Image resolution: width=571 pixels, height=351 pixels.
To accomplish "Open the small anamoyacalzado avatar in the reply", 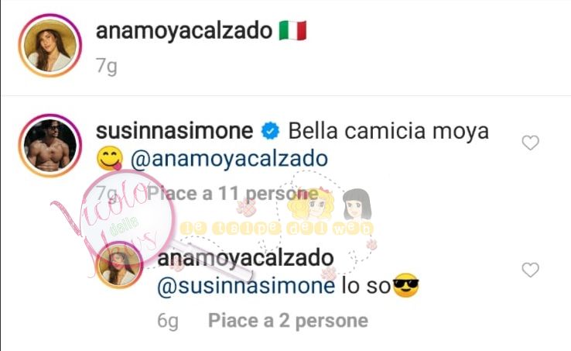I will (119, 265).
